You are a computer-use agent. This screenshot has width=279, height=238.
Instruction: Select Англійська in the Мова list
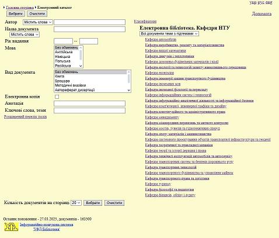[67, 52]
